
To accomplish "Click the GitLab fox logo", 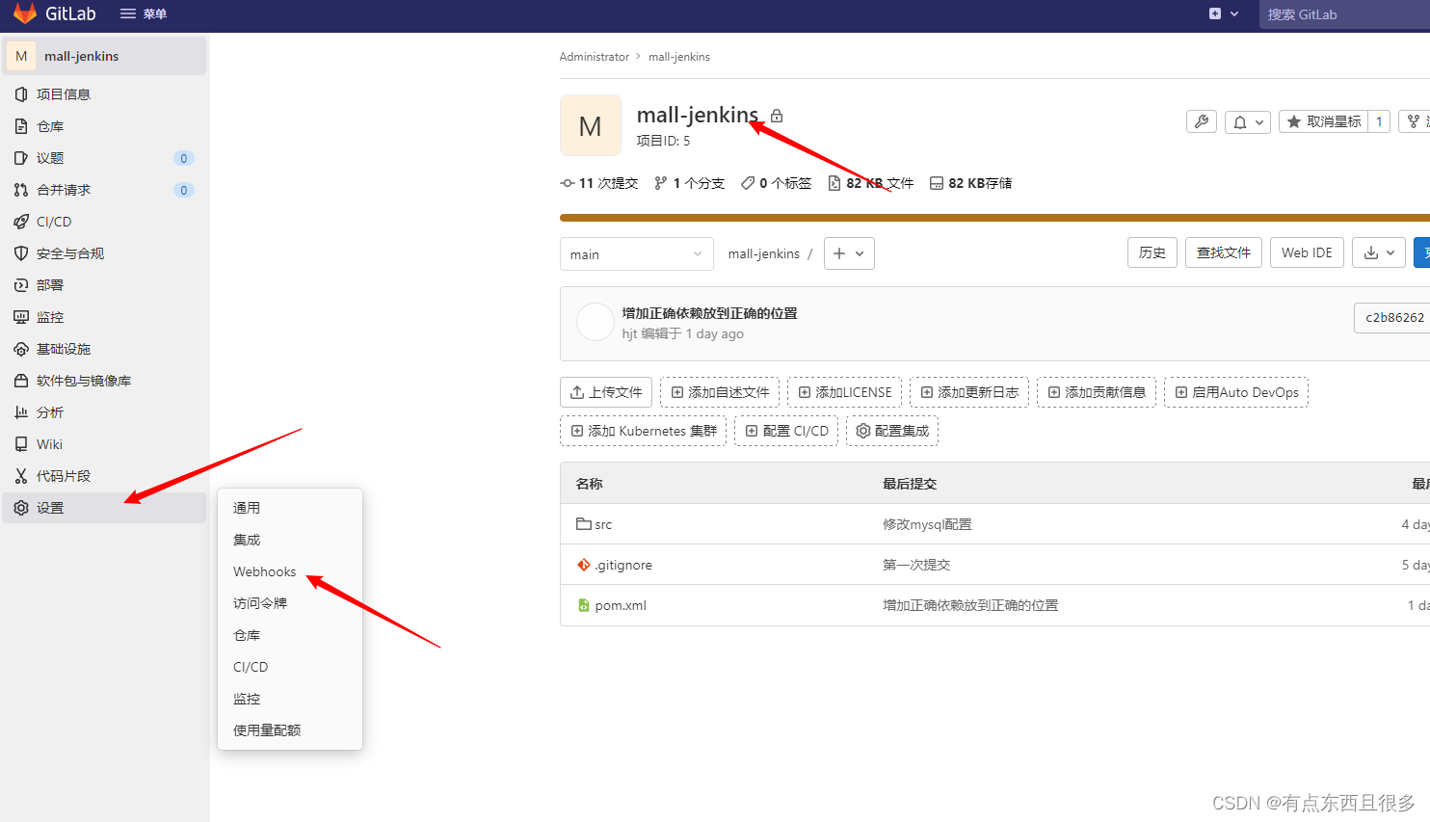I will [25, 13].
